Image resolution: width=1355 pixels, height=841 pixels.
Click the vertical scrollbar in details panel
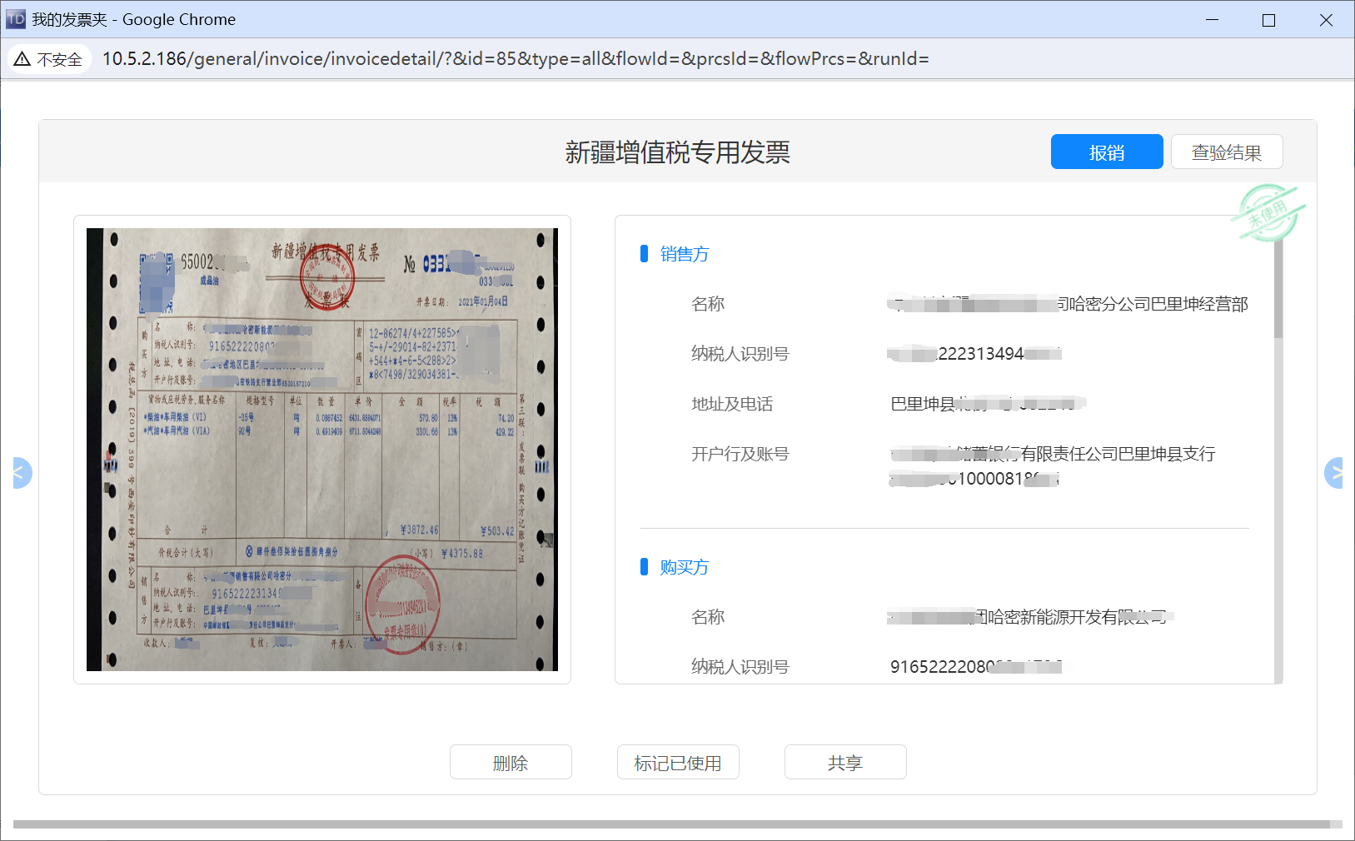(1278, 291)
